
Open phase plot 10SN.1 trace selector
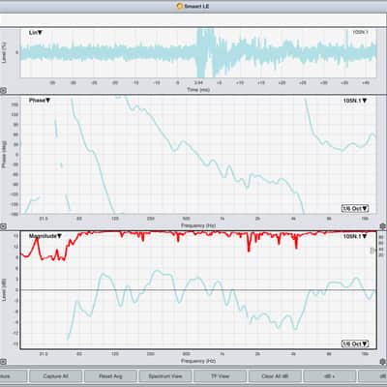click(x=355, y=101)
